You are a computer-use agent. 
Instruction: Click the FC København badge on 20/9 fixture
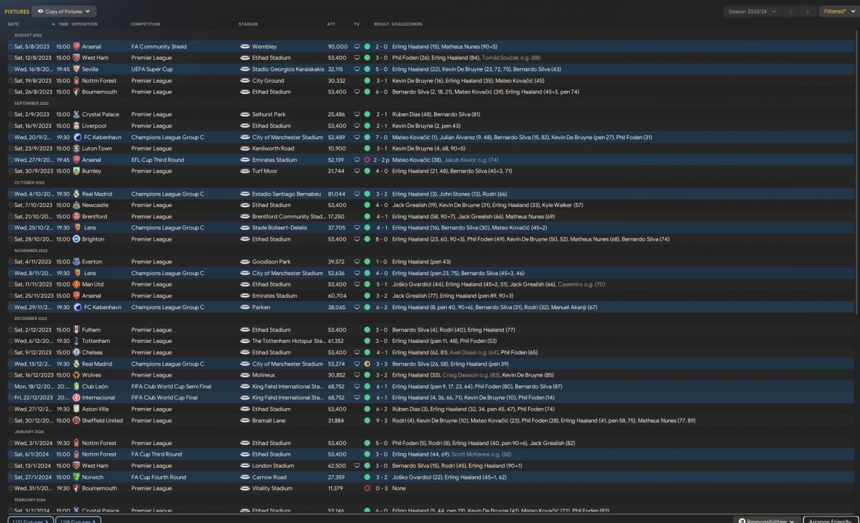point(77,137)
